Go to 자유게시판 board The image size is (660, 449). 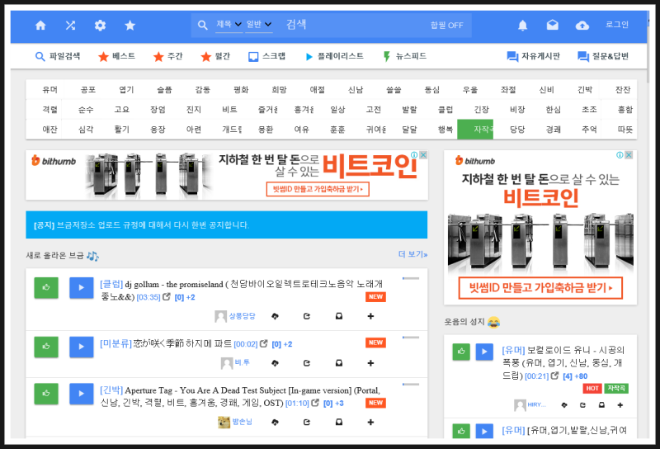point(534,56)
